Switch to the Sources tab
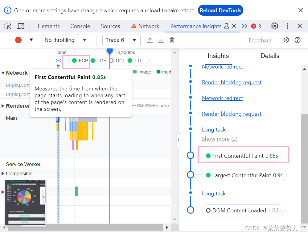 pyautogui.click(x=110, y=26)
